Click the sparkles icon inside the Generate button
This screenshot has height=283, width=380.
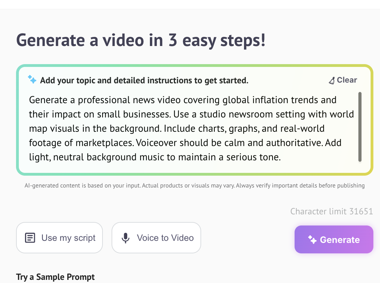[x=311, y=239]
